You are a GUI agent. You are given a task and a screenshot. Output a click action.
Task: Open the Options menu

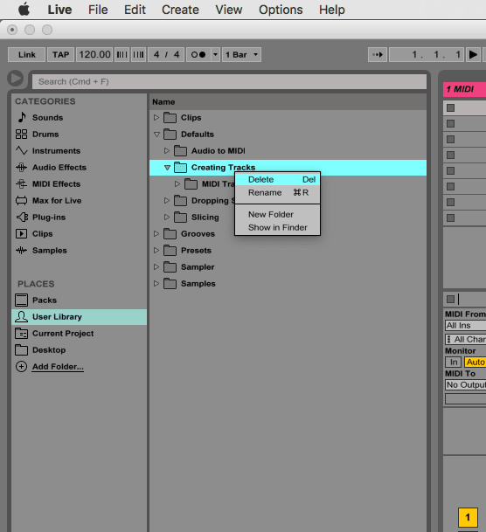281,10
